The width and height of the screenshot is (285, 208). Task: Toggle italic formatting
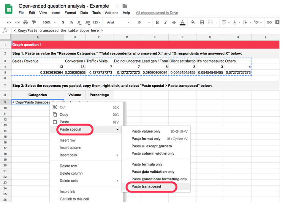tap(165, 22)
